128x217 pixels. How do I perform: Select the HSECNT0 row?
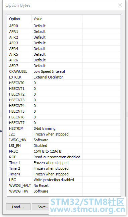click(x=64, y=83)
